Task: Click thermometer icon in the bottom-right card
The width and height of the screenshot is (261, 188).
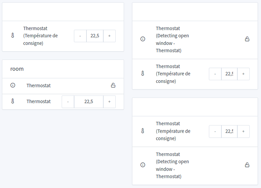Action: (x=143, y=131)
